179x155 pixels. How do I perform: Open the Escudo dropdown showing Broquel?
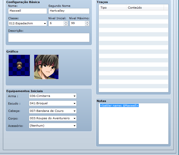point(53,104)
